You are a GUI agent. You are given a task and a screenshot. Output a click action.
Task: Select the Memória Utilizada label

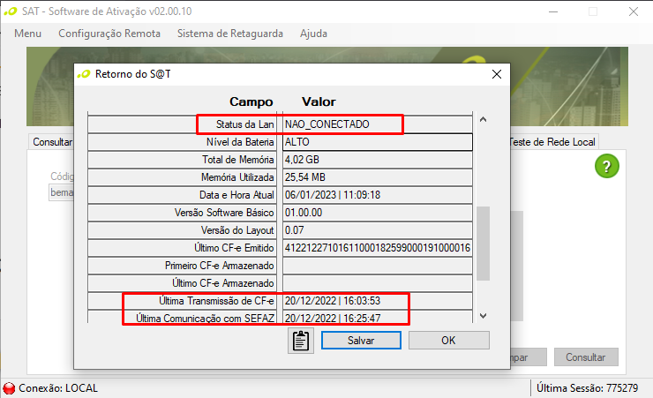(x=237, y=177)
